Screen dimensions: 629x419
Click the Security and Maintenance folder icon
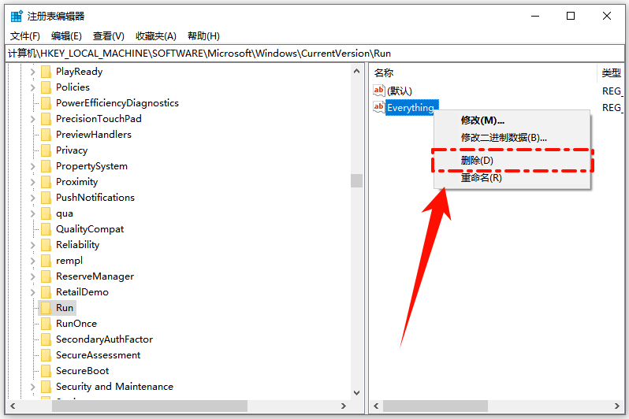(47, 387)
